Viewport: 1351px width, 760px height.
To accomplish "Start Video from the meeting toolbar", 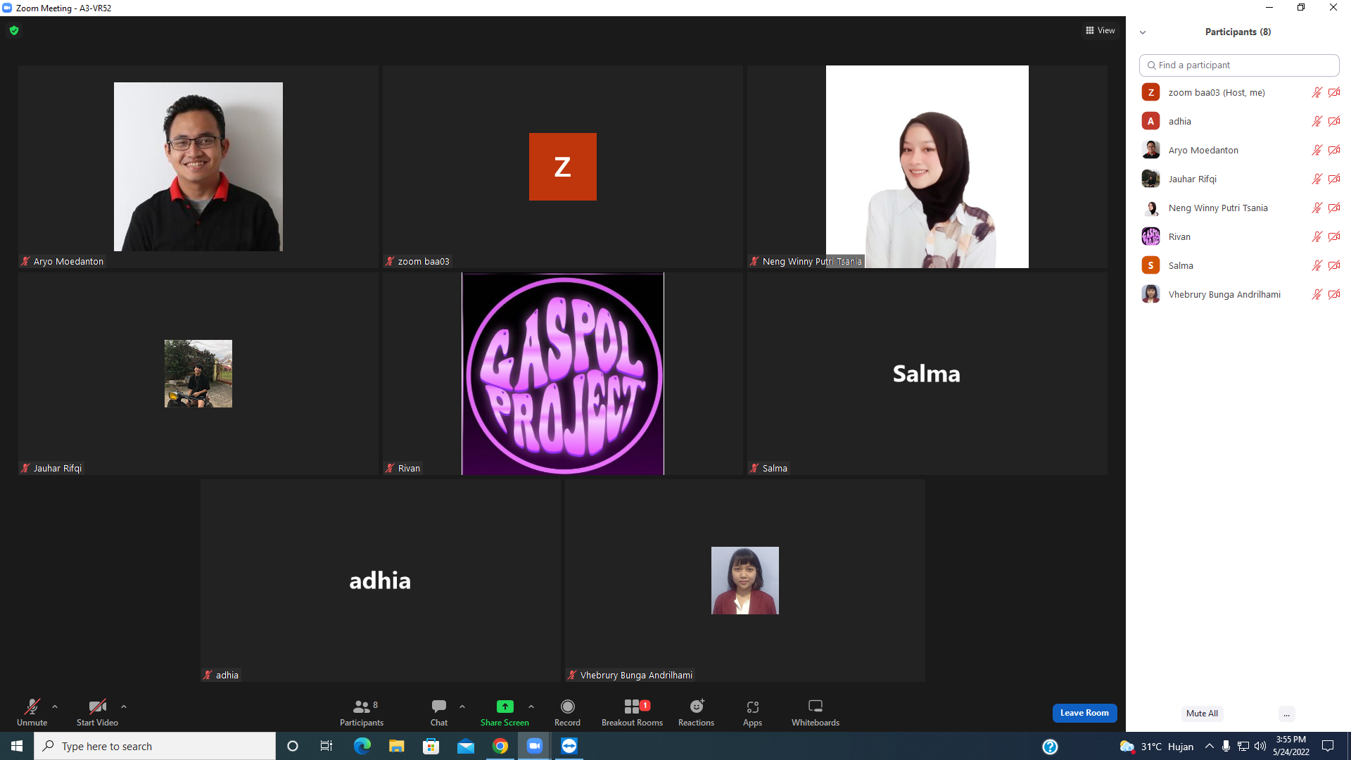I will click(x=97, y=712).
